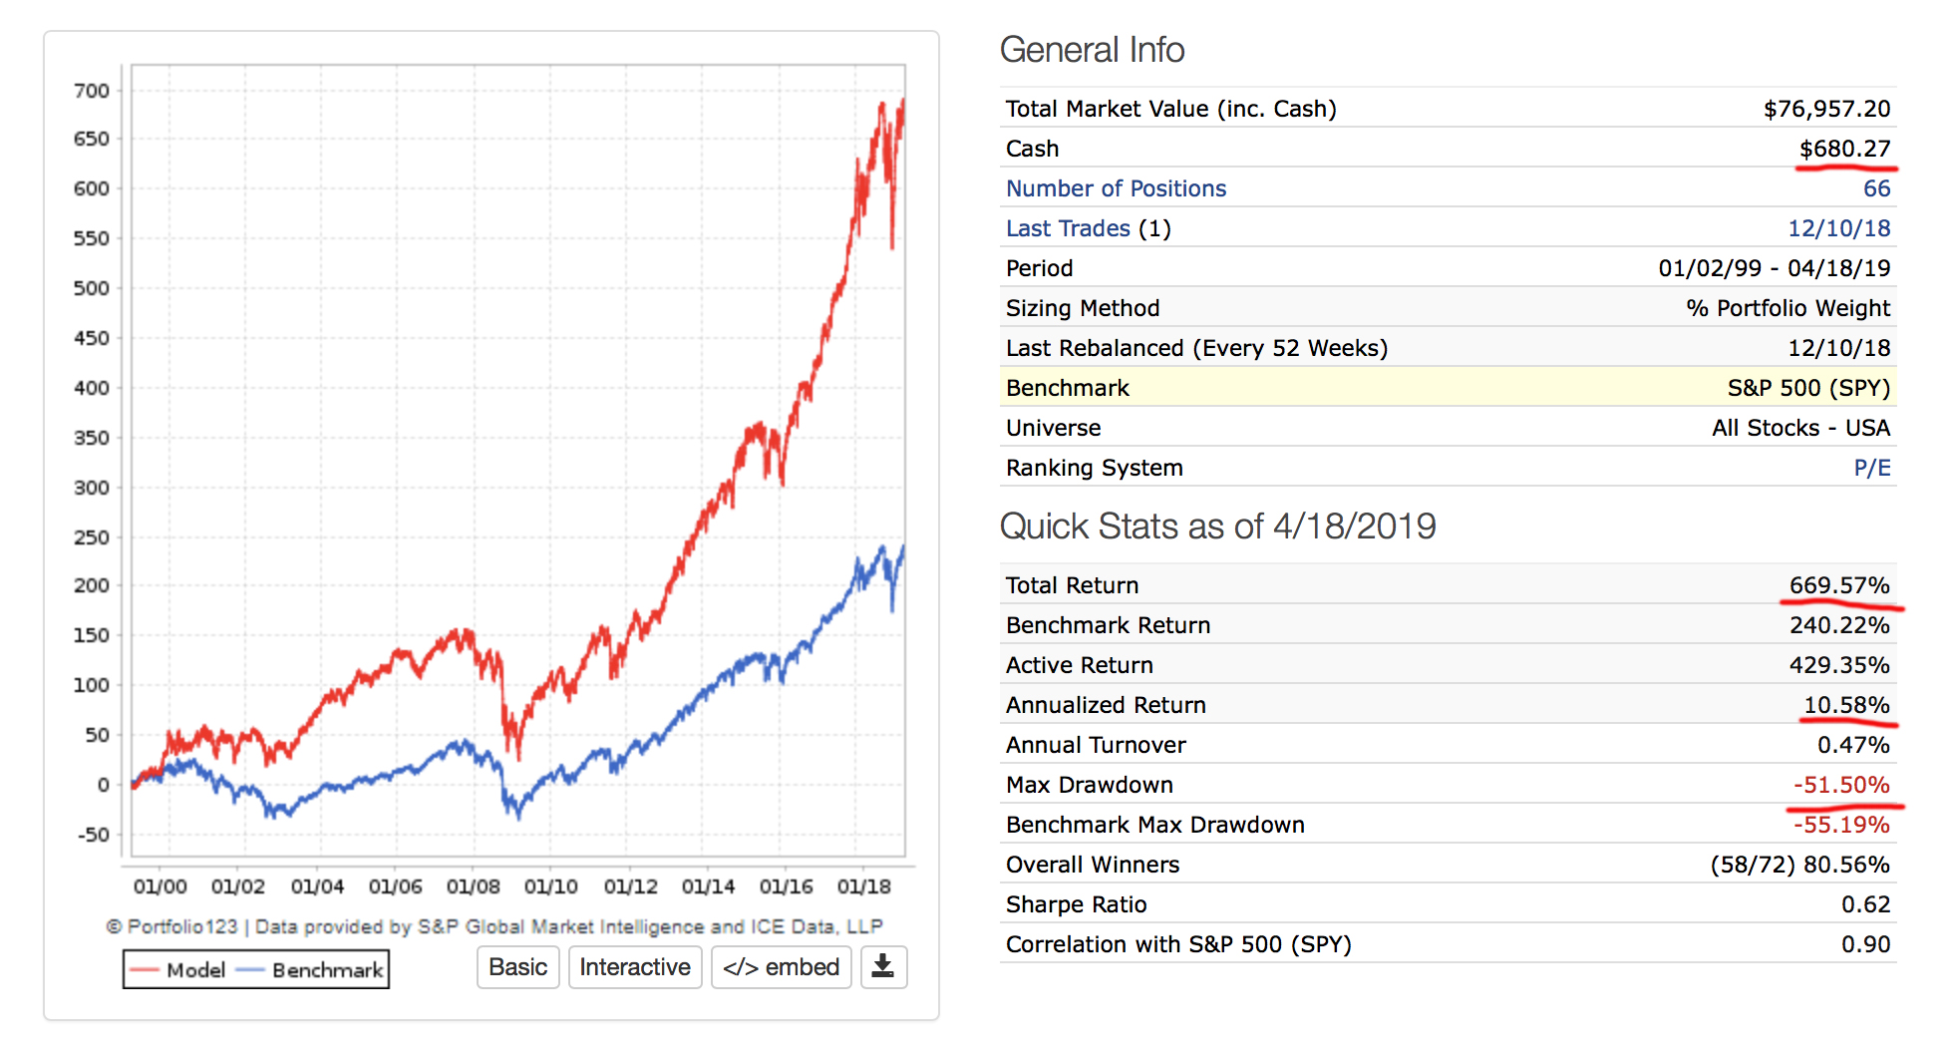Screen dimensions: 1950x1057
Task: Click the Total Return value 669.57%
Action: tap(1838, 585)
